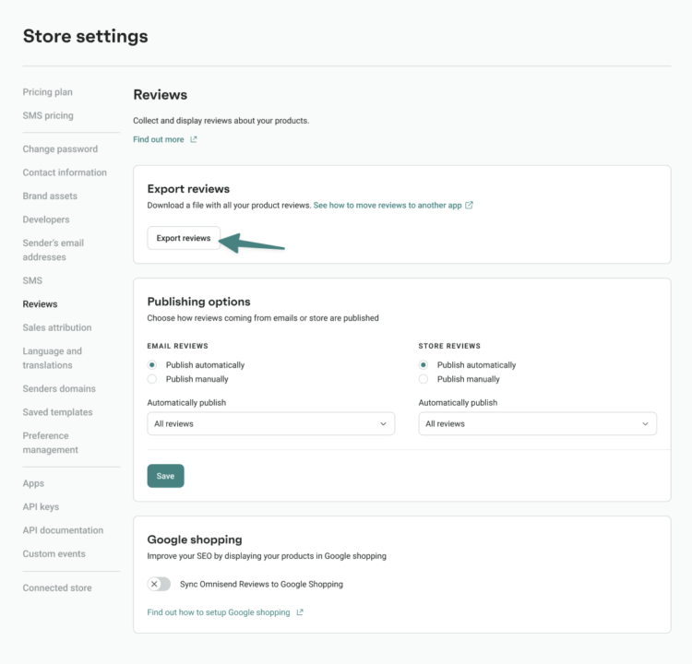The image size is (692, 664).
Task: Open Pricing plan settings
Action: 48,92
